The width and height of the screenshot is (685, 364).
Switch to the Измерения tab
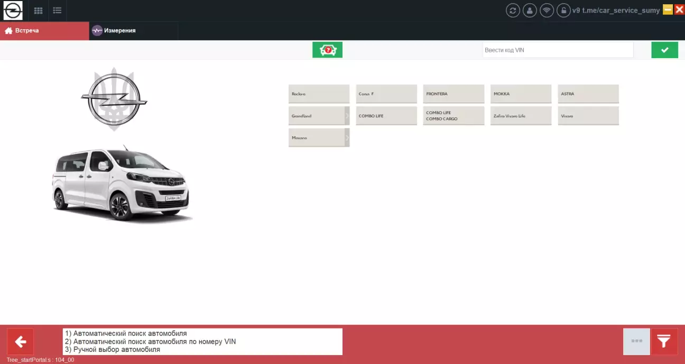tap(134, 31)
